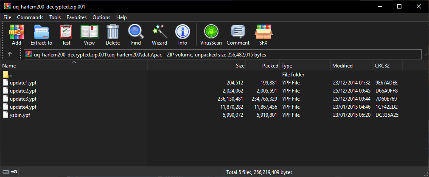Screen dimensions: 429x177
Task: Sort files by the Modified column
Action: pyautogui.click(x=342, y=66)
